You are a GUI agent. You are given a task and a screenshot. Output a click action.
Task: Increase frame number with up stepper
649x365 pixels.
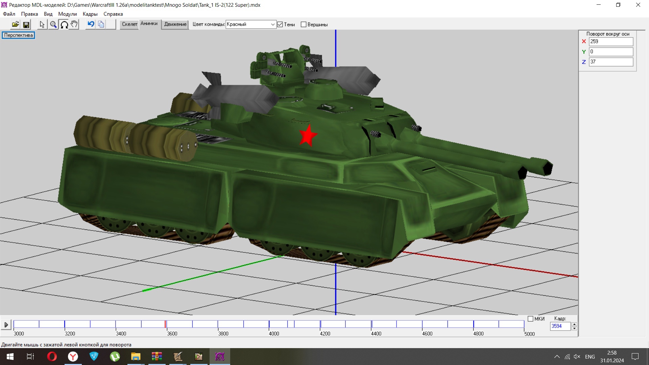[x=574, y=324]
